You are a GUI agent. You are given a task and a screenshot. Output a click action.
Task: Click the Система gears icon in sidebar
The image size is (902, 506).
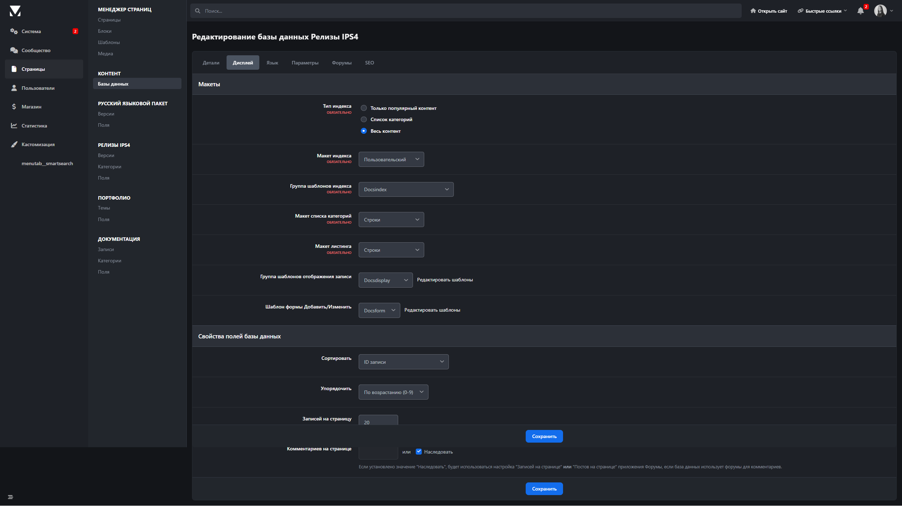(14, 31)
